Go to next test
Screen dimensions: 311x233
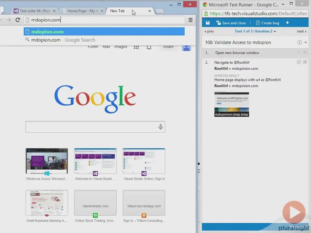[302, 31]
